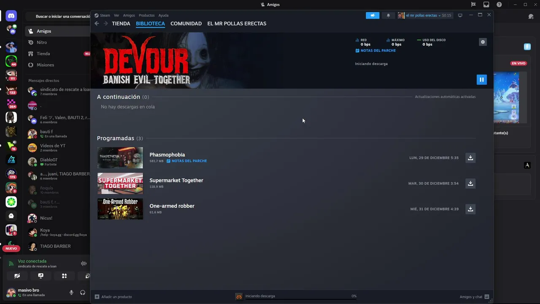Click the NUEVO mentions pill

[x=11, y=248]
